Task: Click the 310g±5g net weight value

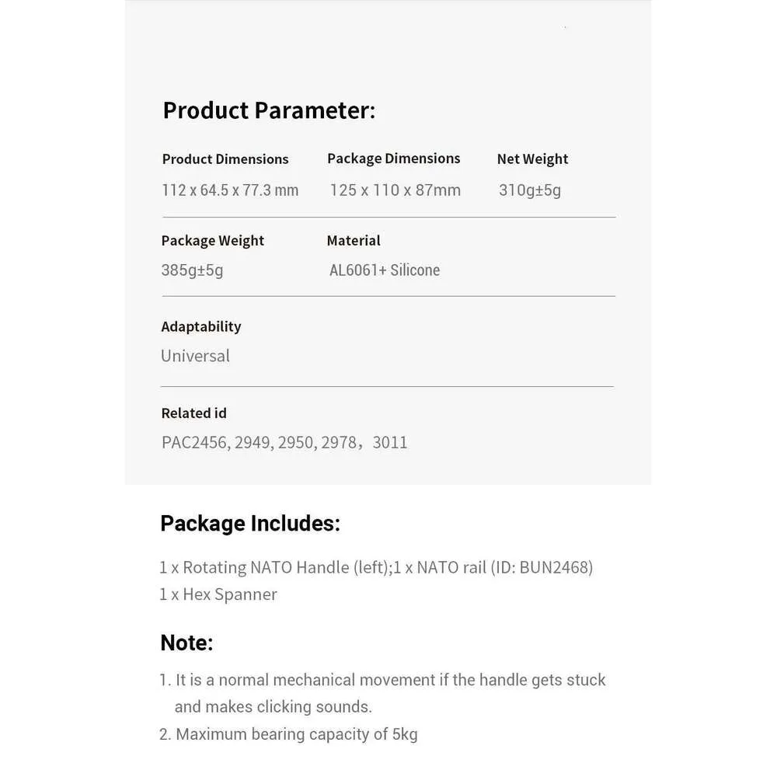Action: point(530,190)
